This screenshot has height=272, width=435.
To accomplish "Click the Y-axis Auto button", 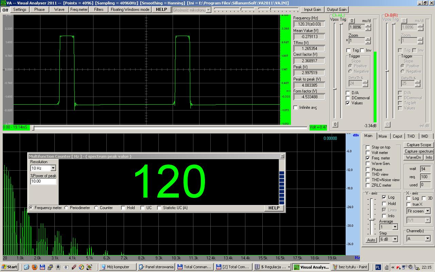I will 371,240.
